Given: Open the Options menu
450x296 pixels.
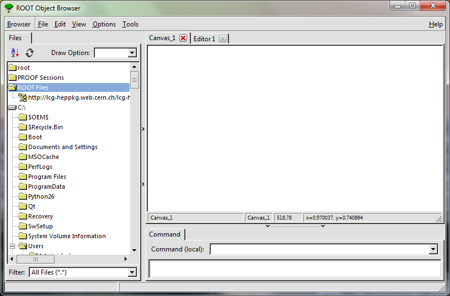Looking at the screenshot, I should click(x=104, y=24).
